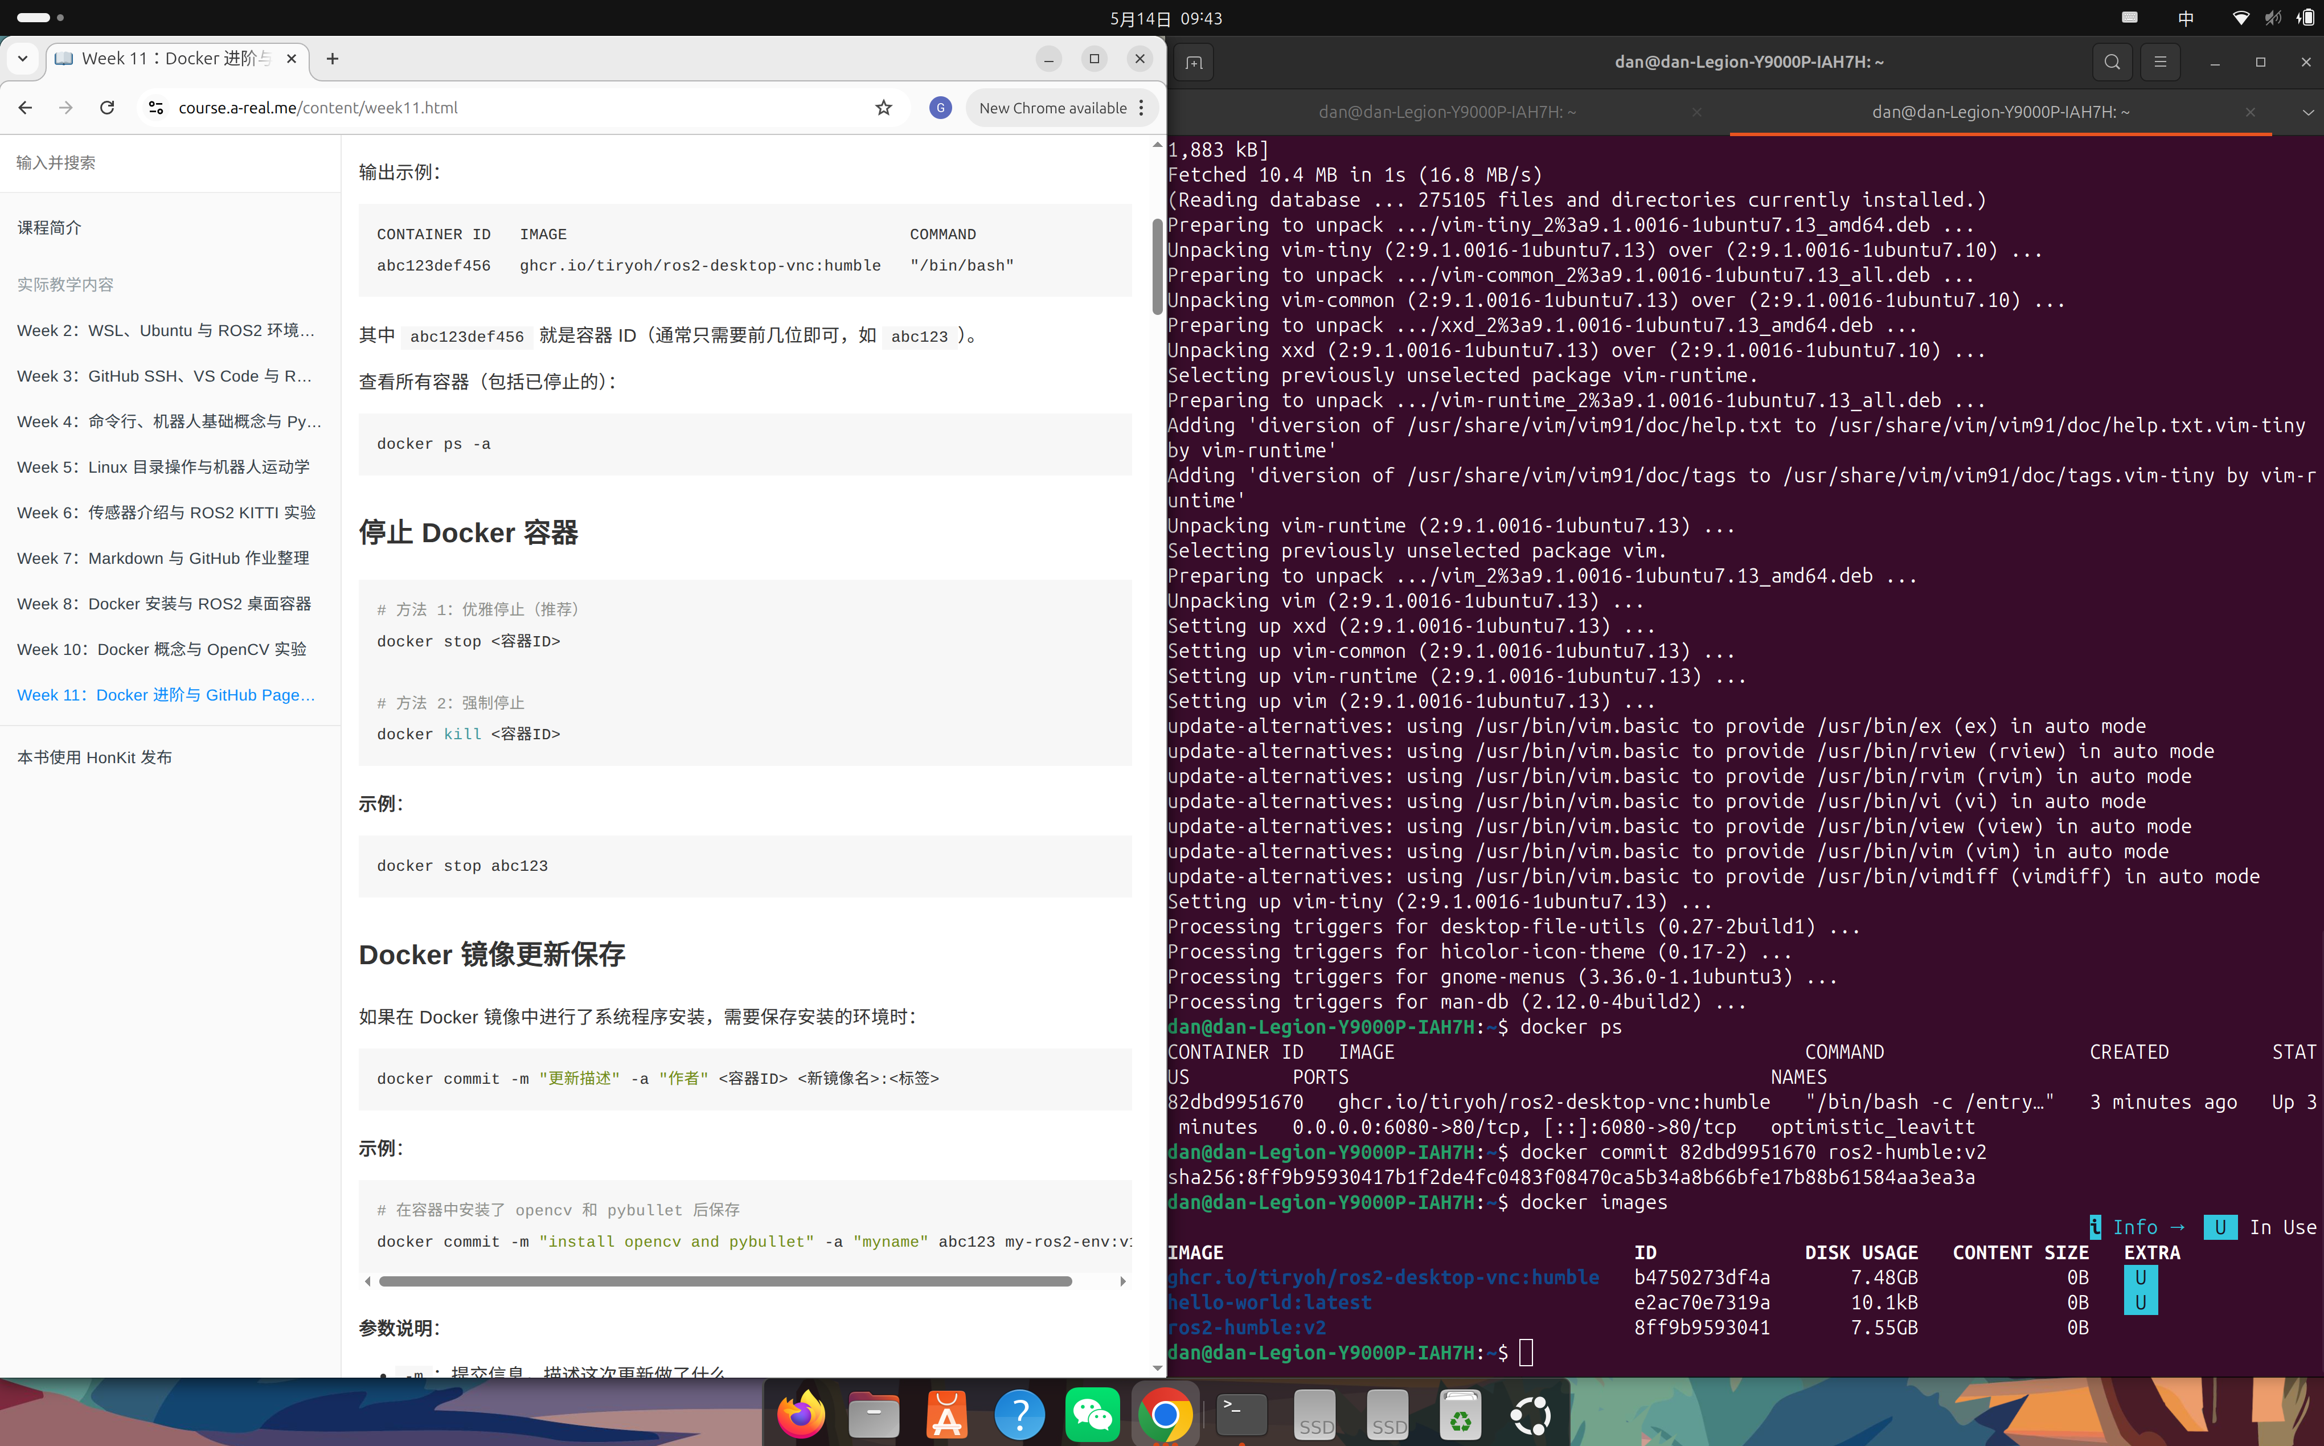Go back in Chrome history
This screenshot has height=1446, width=2324.
[x=26, y=108]
